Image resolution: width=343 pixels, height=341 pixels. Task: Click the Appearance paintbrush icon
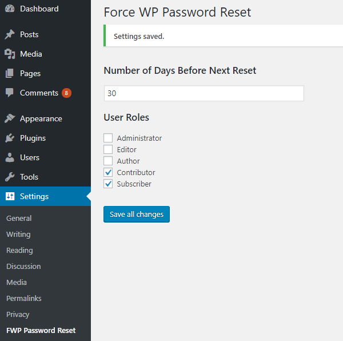pyautogui.click(x=10, y=118)
